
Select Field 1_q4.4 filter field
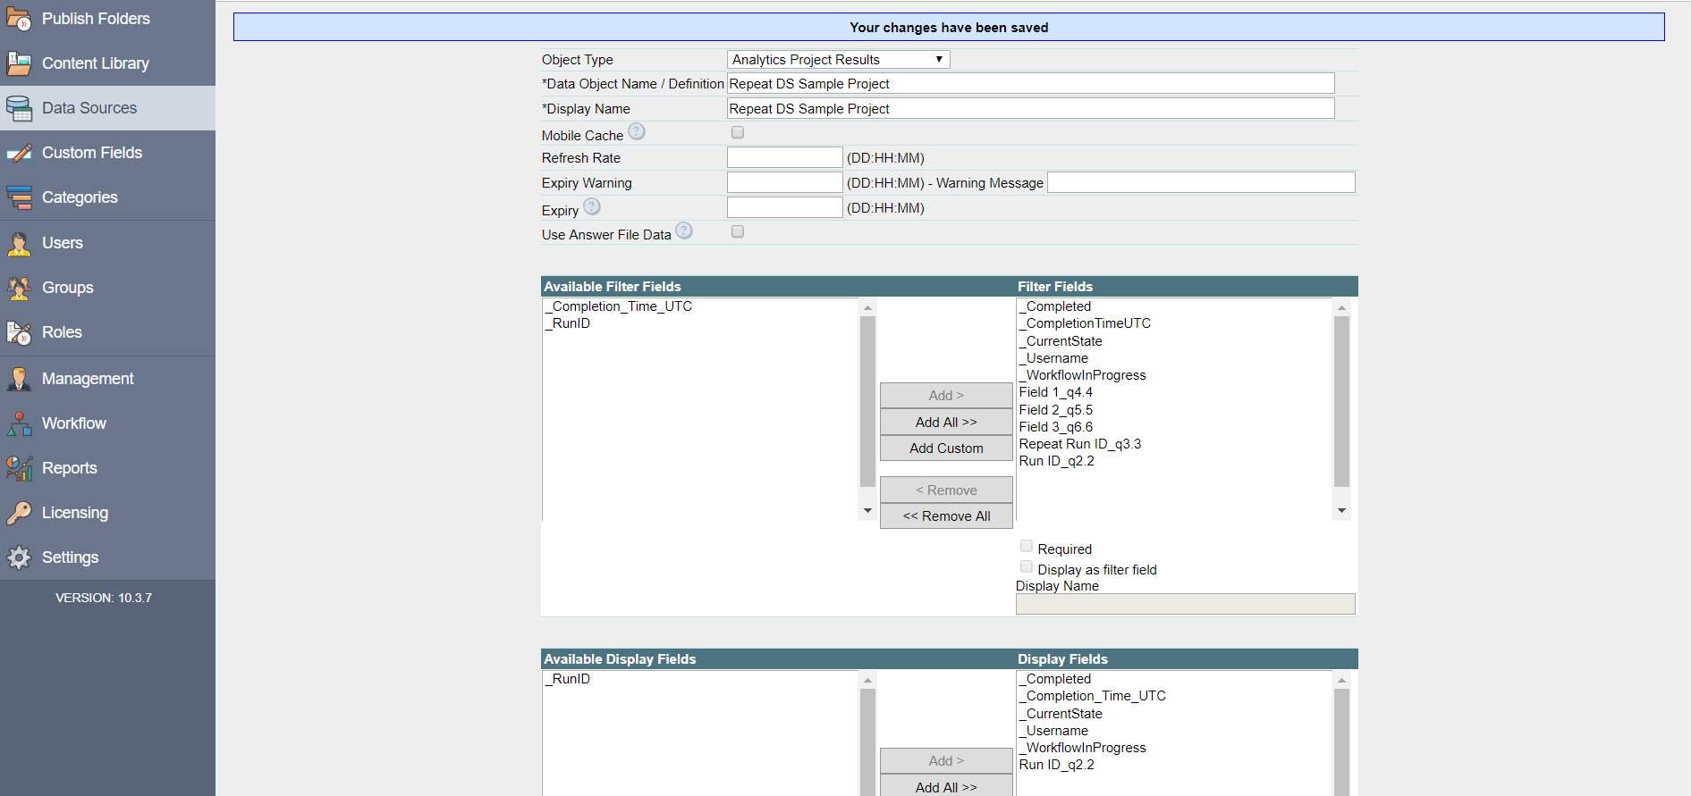1056,392
